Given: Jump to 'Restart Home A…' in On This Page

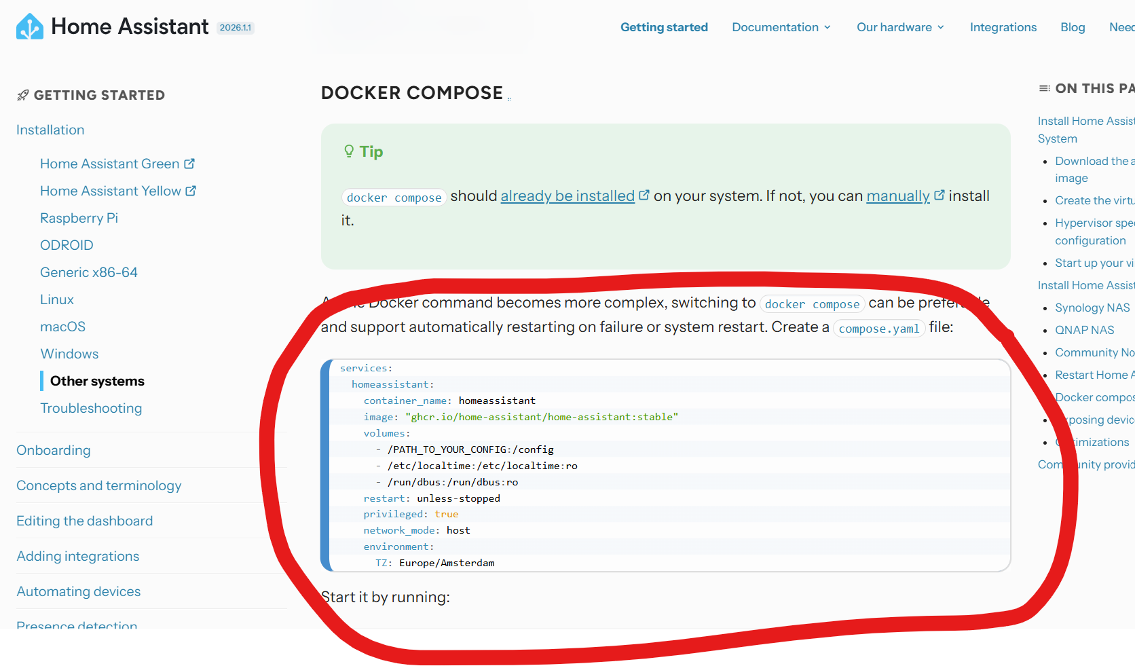Looking at the screenshot, I should [x=1094, y=375].
